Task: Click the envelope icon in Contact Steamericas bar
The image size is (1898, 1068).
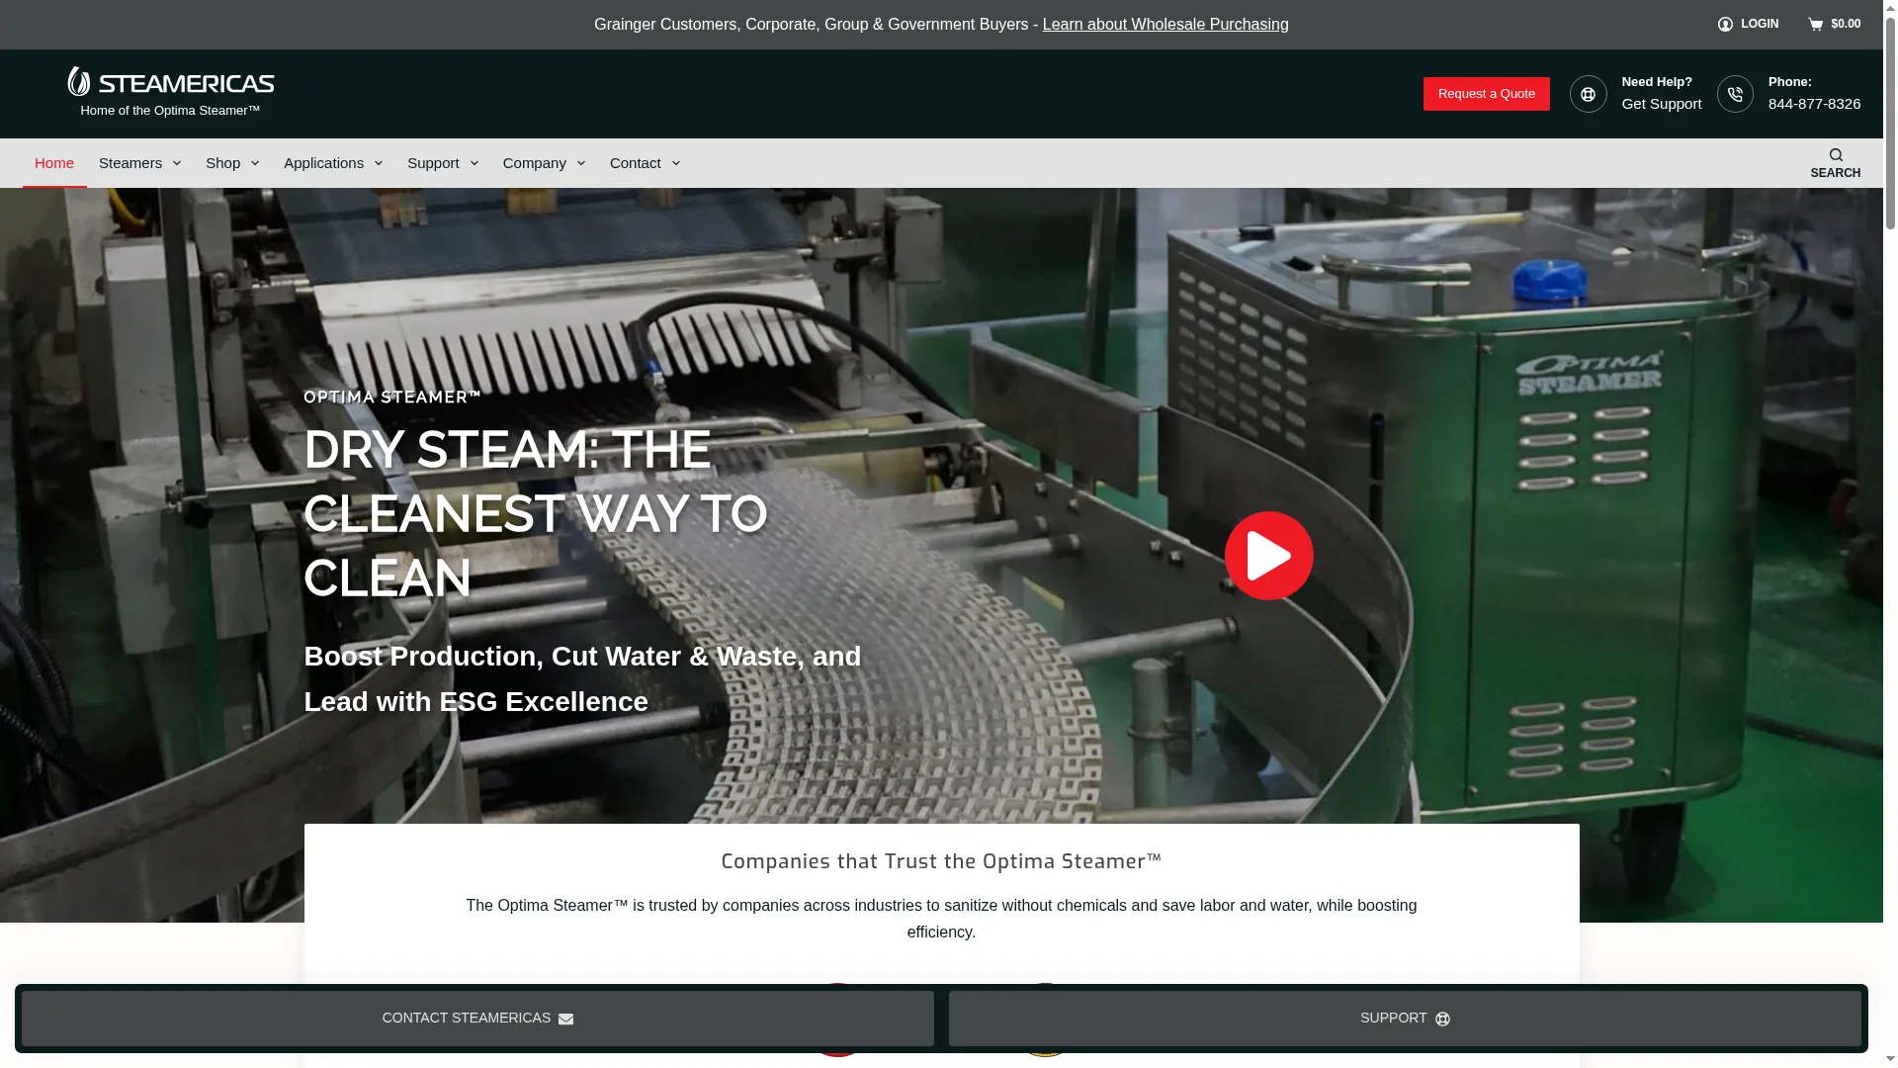Action: (565, 1020)
